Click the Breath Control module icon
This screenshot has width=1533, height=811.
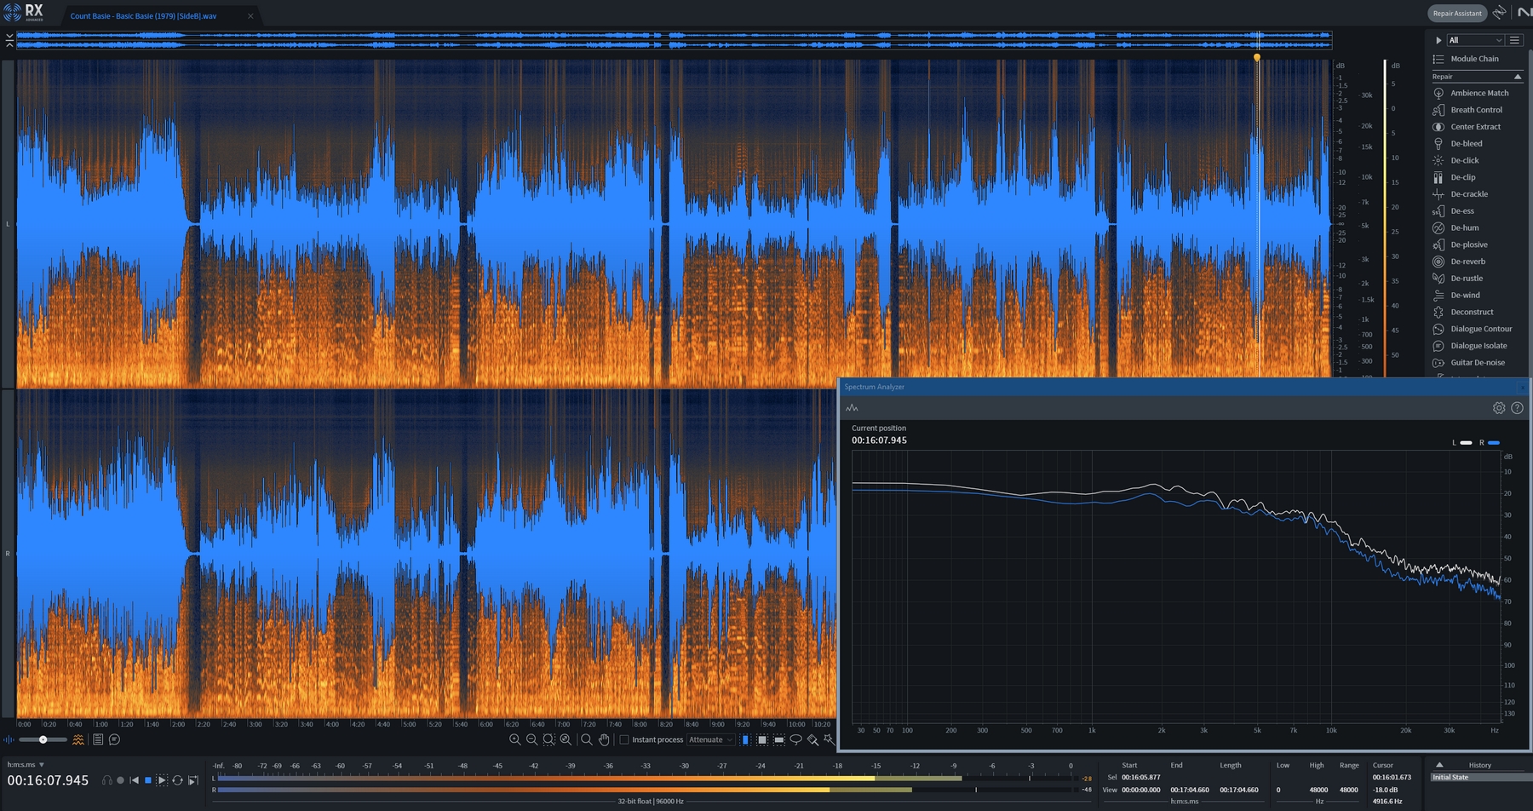point(1438,110)
